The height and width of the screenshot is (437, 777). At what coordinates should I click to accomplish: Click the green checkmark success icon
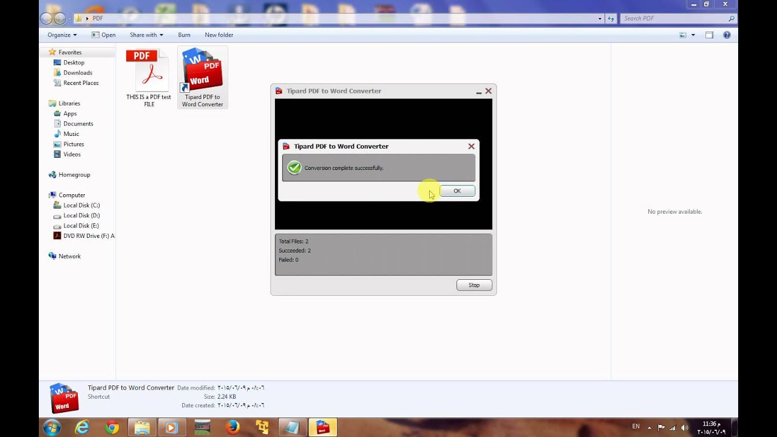(294, 168)
